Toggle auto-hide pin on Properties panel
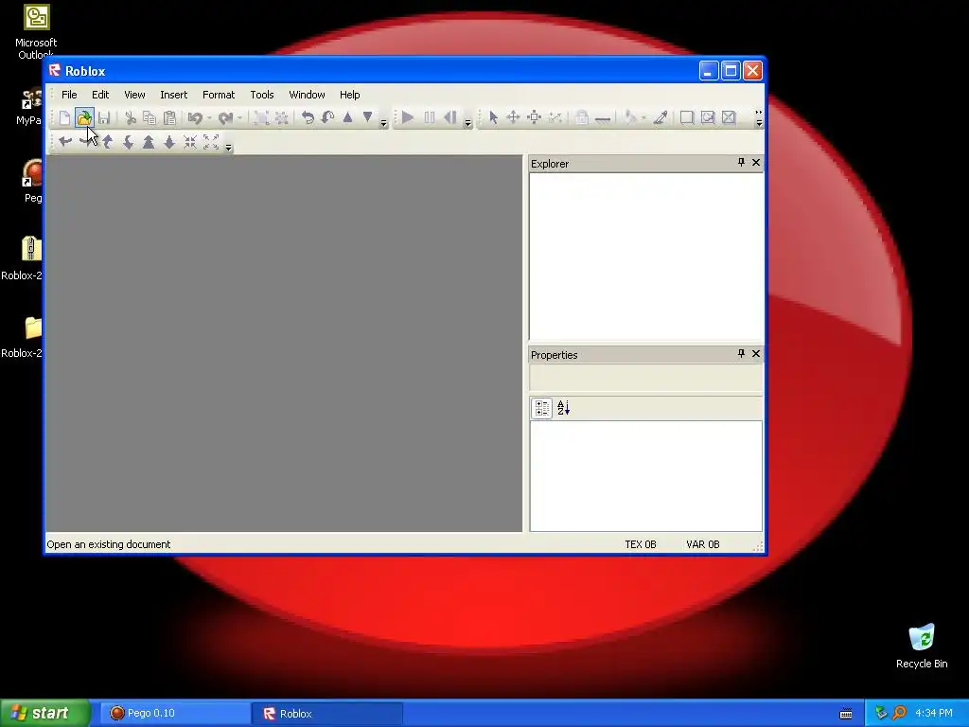The image size is (969, 727). click(x=741, y=354)
